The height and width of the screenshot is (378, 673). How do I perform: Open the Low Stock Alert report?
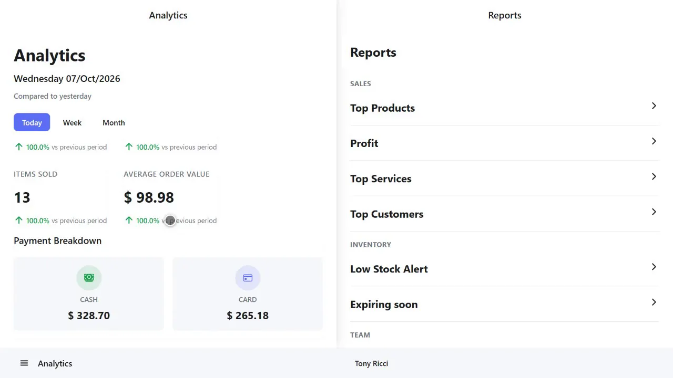(x=505, y=269)
